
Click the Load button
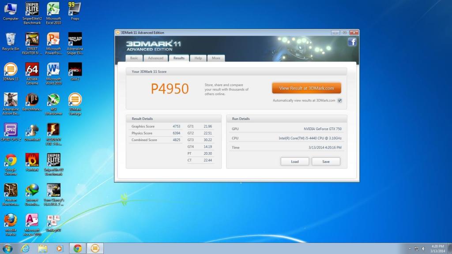(x=294, y=161)
